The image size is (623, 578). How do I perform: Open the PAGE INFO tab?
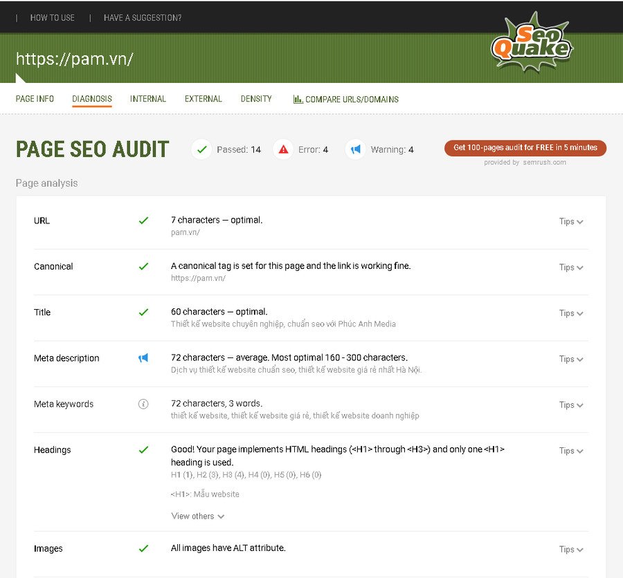(34, 99)
